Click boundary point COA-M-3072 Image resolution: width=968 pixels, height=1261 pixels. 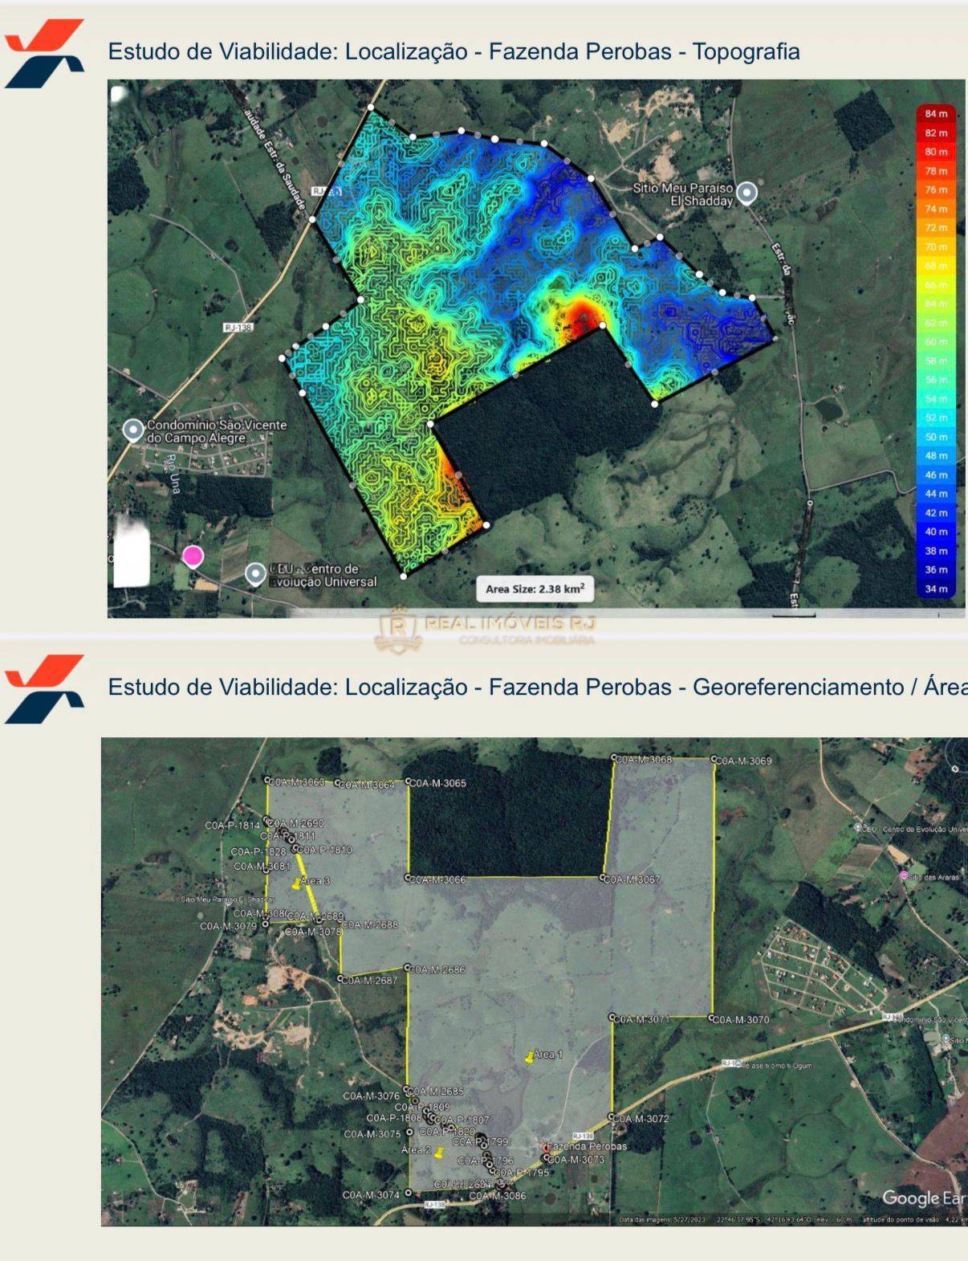pos(612,1117)
